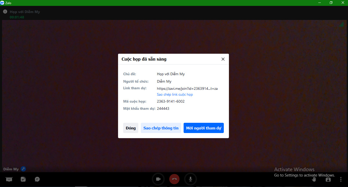Screen dimensions: 348x187
Task: Click 'Sao chép thông tin' button
Action: pos(161,128)
